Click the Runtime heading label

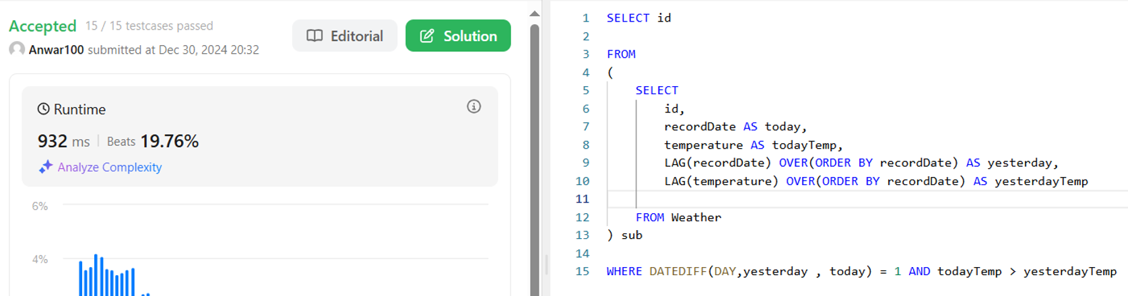click(79, 109)
